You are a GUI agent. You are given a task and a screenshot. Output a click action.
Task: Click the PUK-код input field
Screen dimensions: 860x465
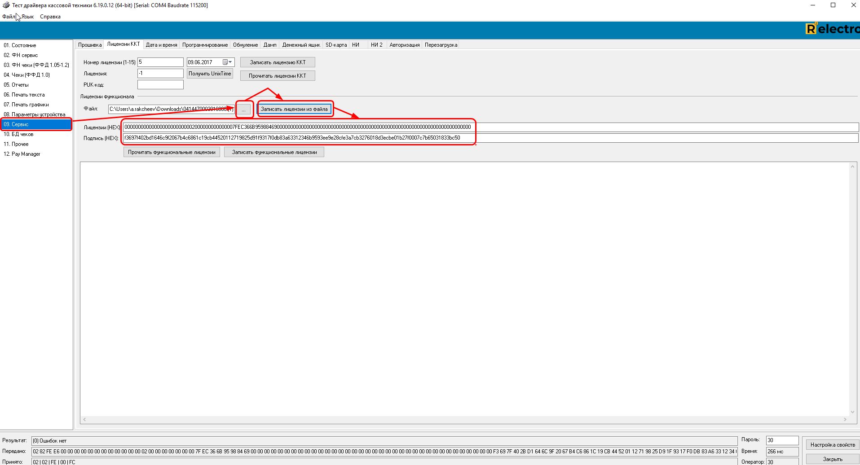tap(160, 85)
